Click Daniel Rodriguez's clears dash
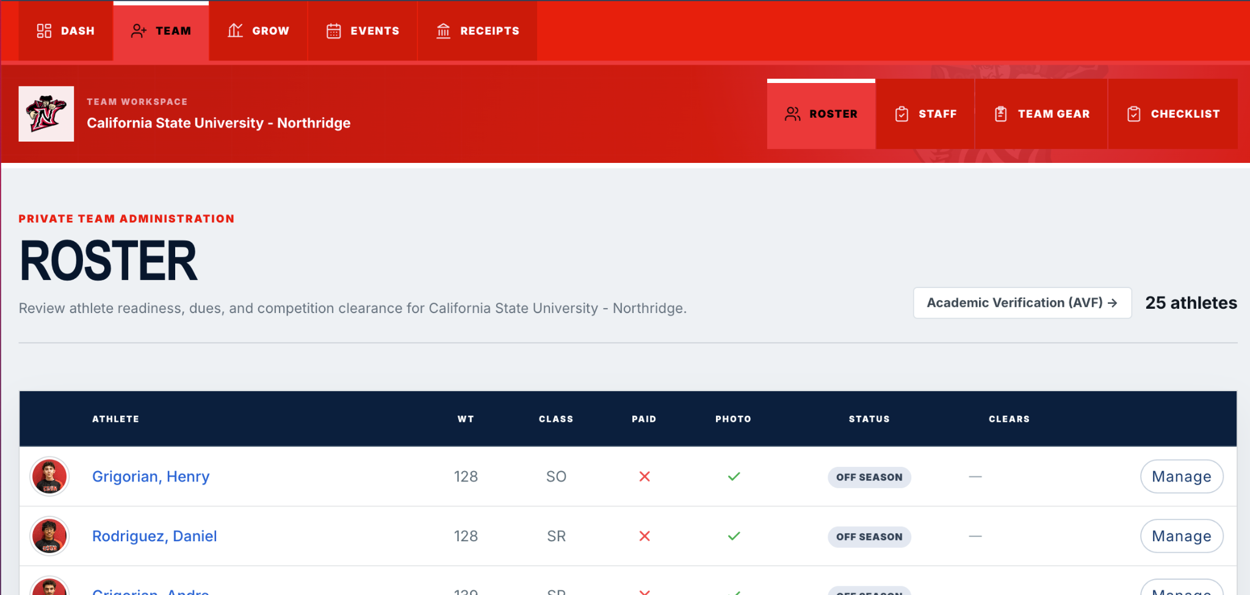This screenshot has height=595, width=1250. [975, 536]
